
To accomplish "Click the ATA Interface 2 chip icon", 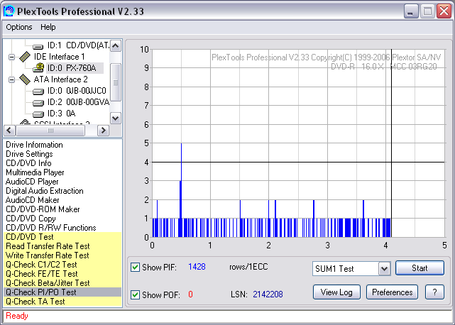I will [25, 79].
